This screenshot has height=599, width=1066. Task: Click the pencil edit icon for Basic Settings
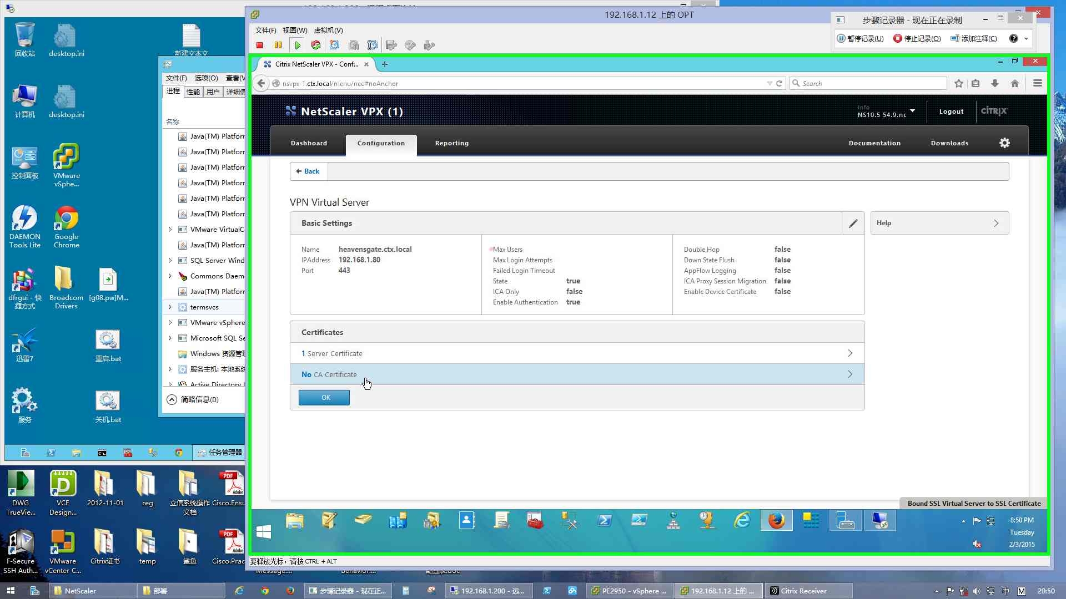click(853, 224)
